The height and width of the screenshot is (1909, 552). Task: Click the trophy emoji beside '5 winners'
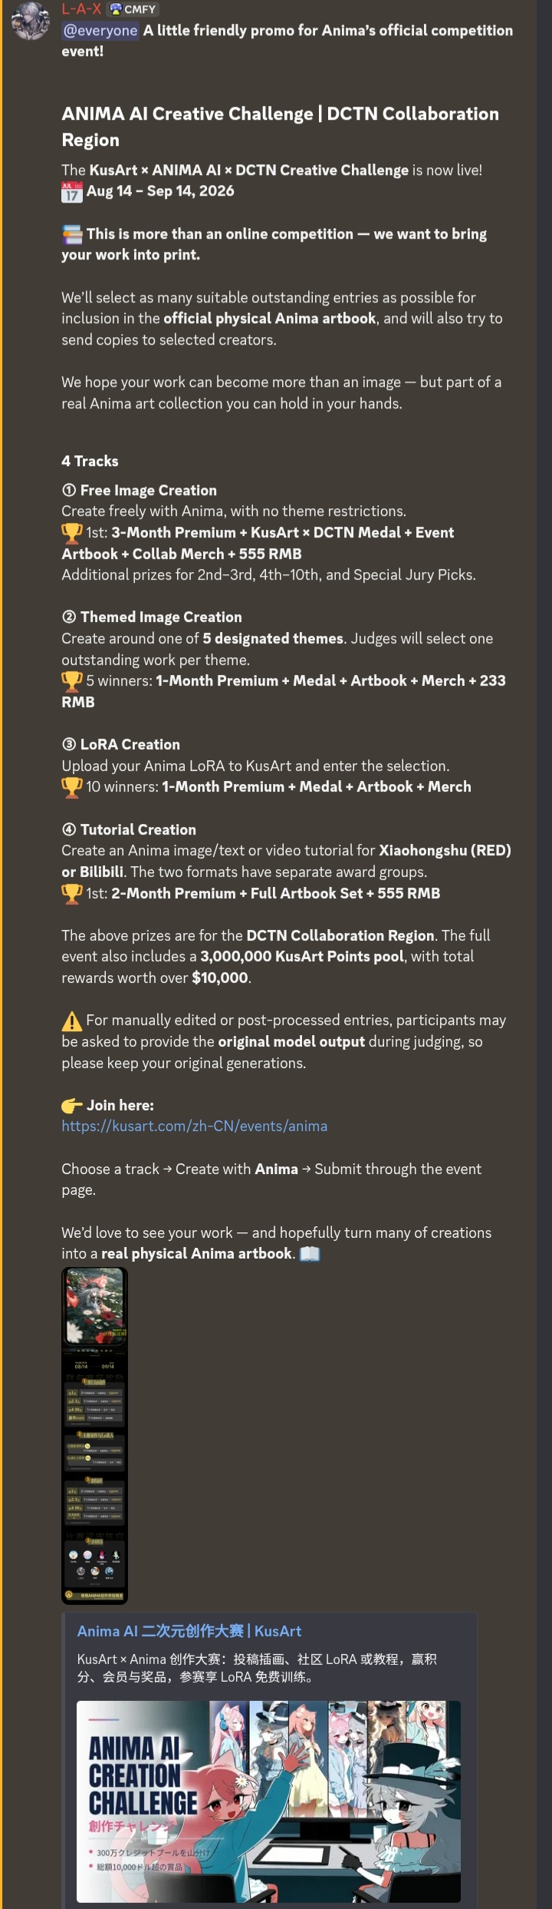[71, 681]
